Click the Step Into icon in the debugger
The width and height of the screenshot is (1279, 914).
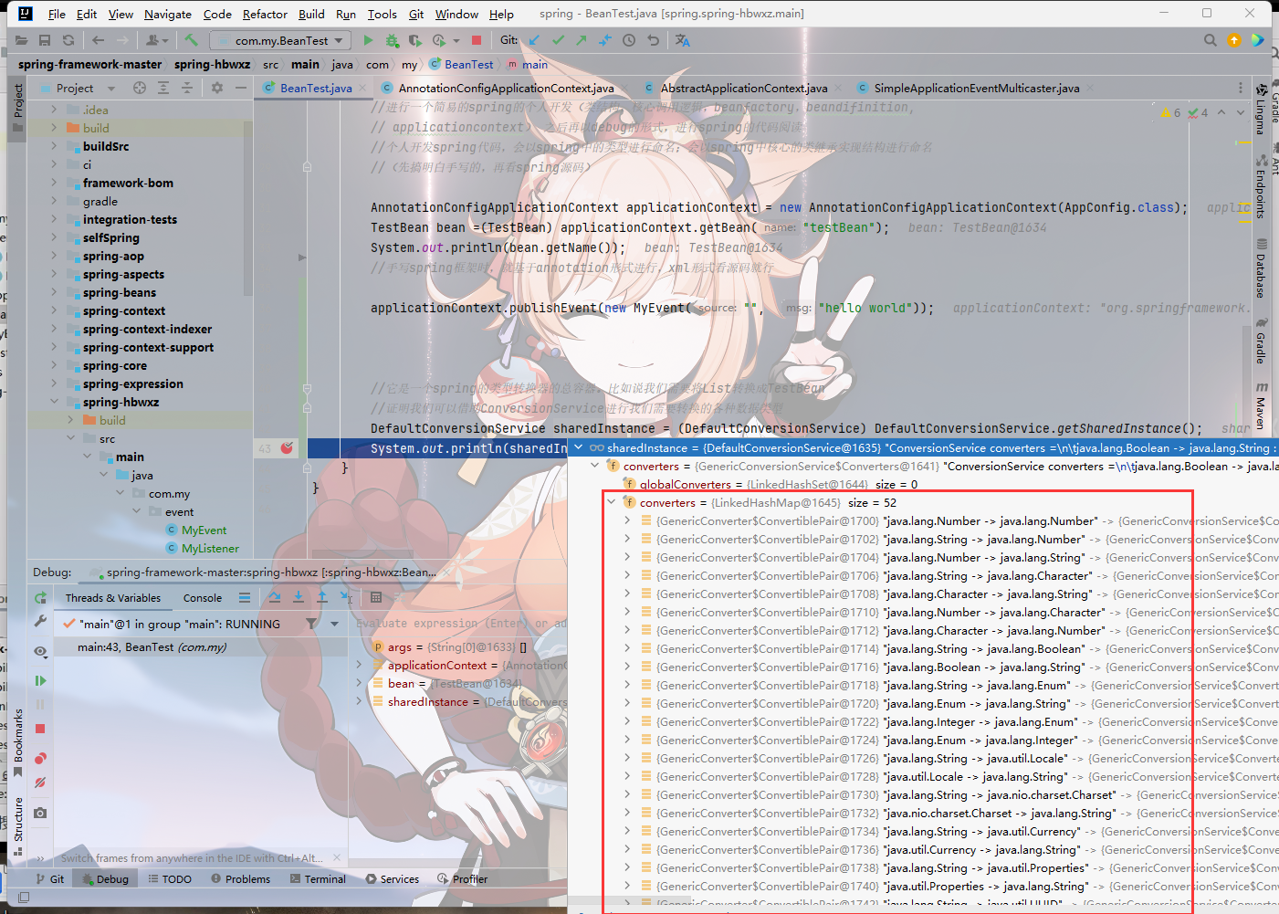pyautogui.click(x=299, y=597)
